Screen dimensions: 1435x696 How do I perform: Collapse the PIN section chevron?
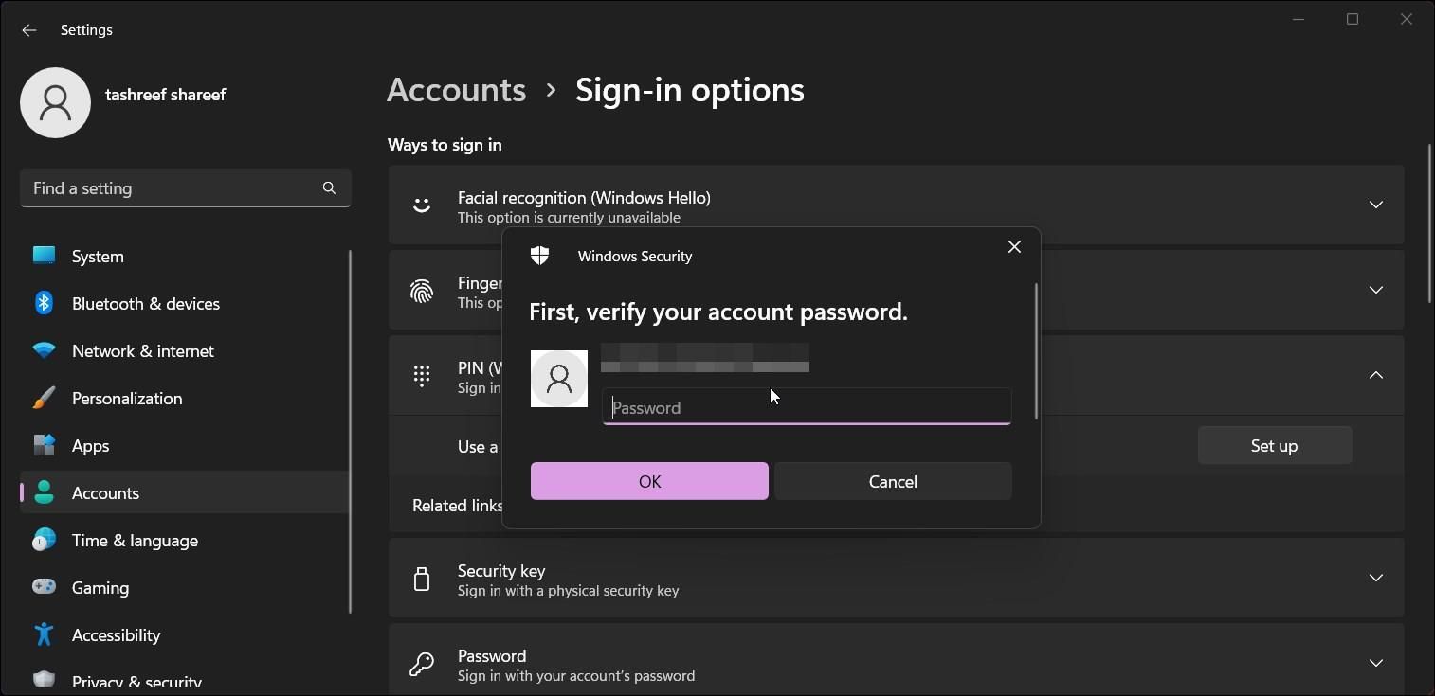pos(1375,375)
